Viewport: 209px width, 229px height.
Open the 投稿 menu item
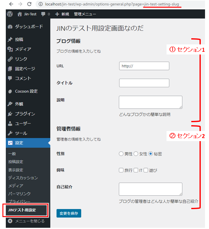19,39
